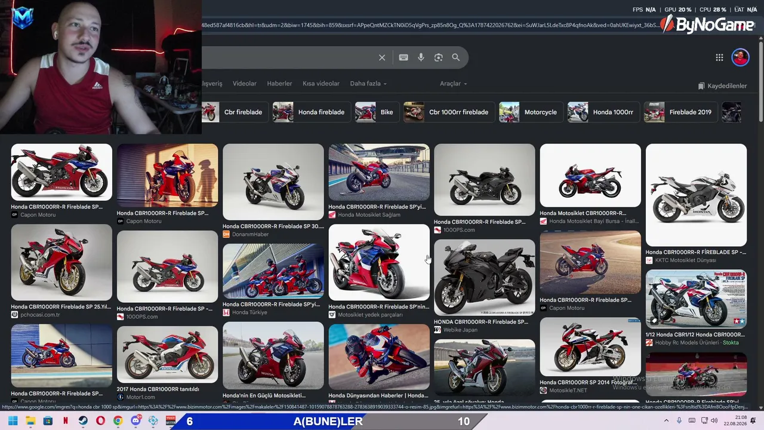Open the MotosikleT.NET CBR1000RR SP 2014 image
This screenshot has width=764, height=430.
(x=590, y=346)
